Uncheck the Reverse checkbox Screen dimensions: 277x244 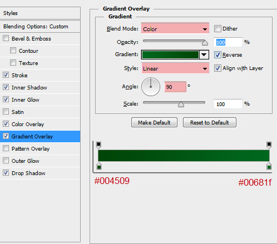click(217, 55)
